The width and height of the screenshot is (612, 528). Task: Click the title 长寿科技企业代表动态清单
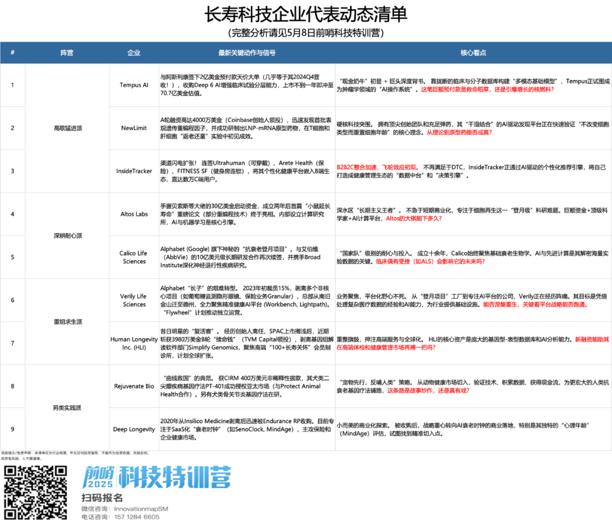tap(306, 14)
